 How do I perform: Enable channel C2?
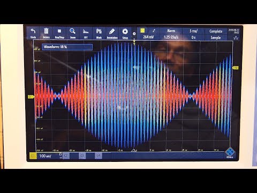point(66,155)
